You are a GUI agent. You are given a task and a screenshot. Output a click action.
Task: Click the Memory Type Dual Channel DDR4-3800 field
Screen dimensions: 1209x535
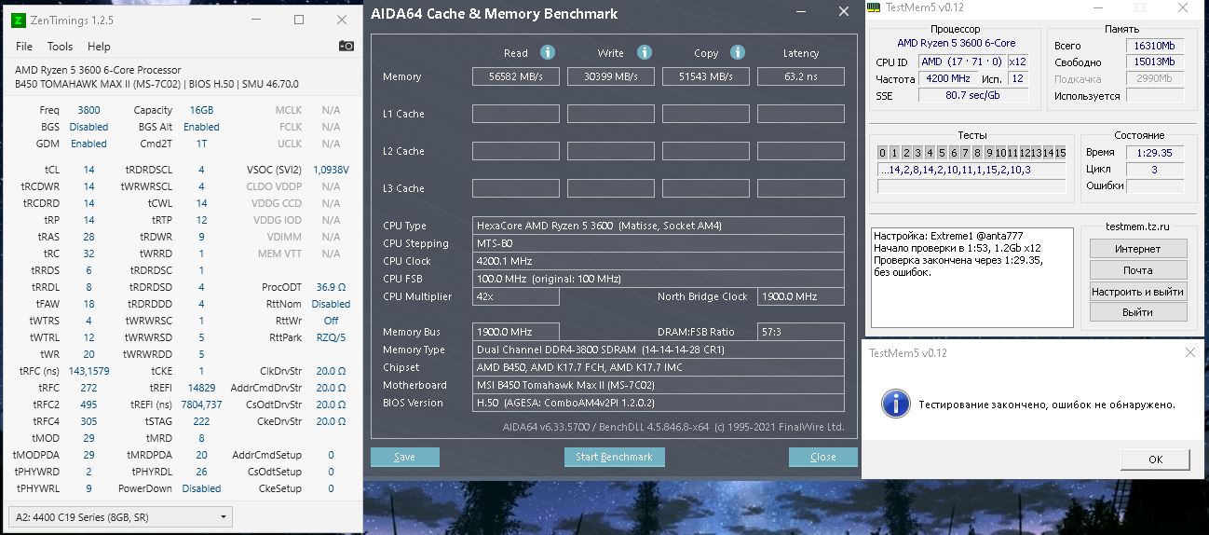tap(659, 350)
